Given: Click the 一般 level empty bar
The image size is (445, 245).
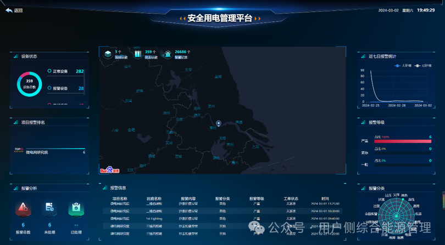Looking at the screenshot, I should tap(403, 165).
